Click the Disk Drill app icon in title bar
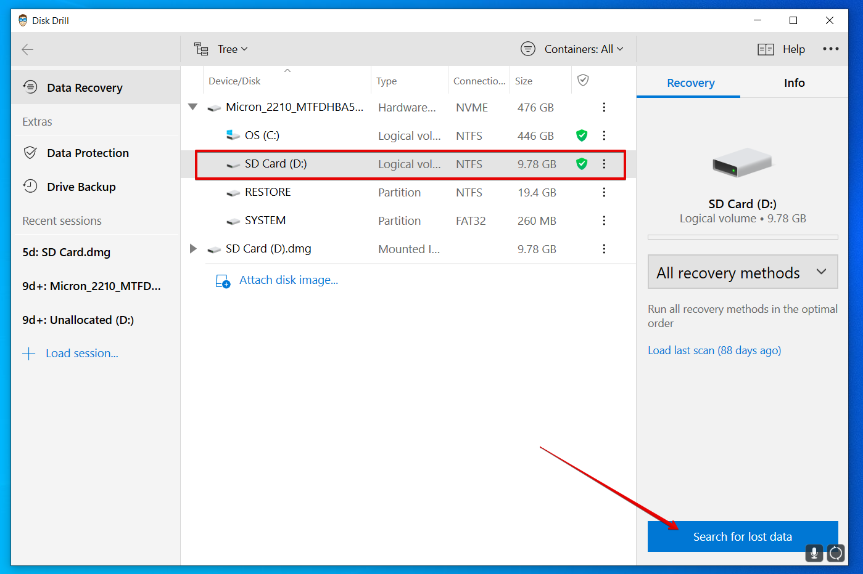 tap(23, 20)
